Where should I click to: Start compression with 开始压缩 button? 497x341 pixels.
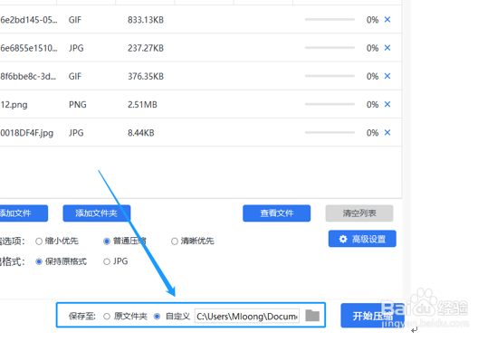pos(372,316)
